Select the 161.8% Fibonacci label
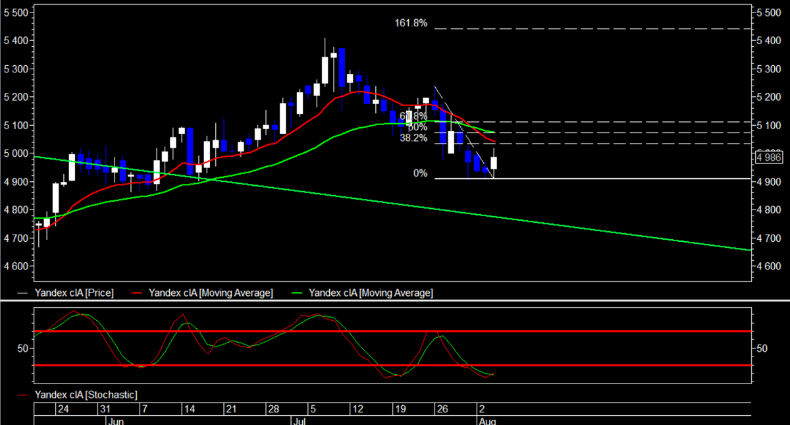Viewport: 790px width, 425px height. tap(411, 23)
